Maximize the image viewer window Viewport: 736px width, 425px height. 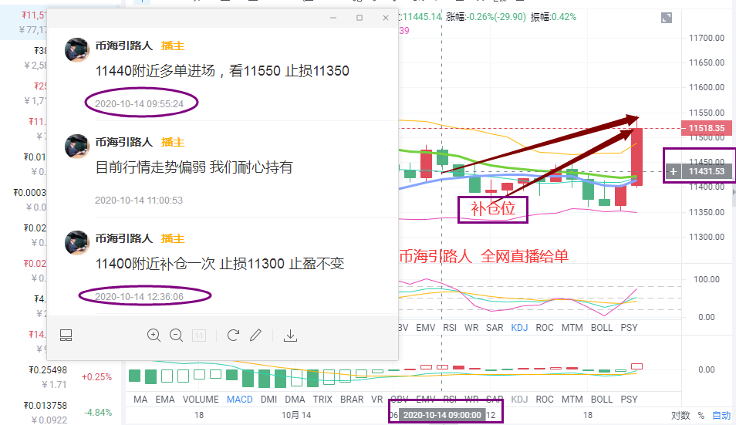pos(360,18)
